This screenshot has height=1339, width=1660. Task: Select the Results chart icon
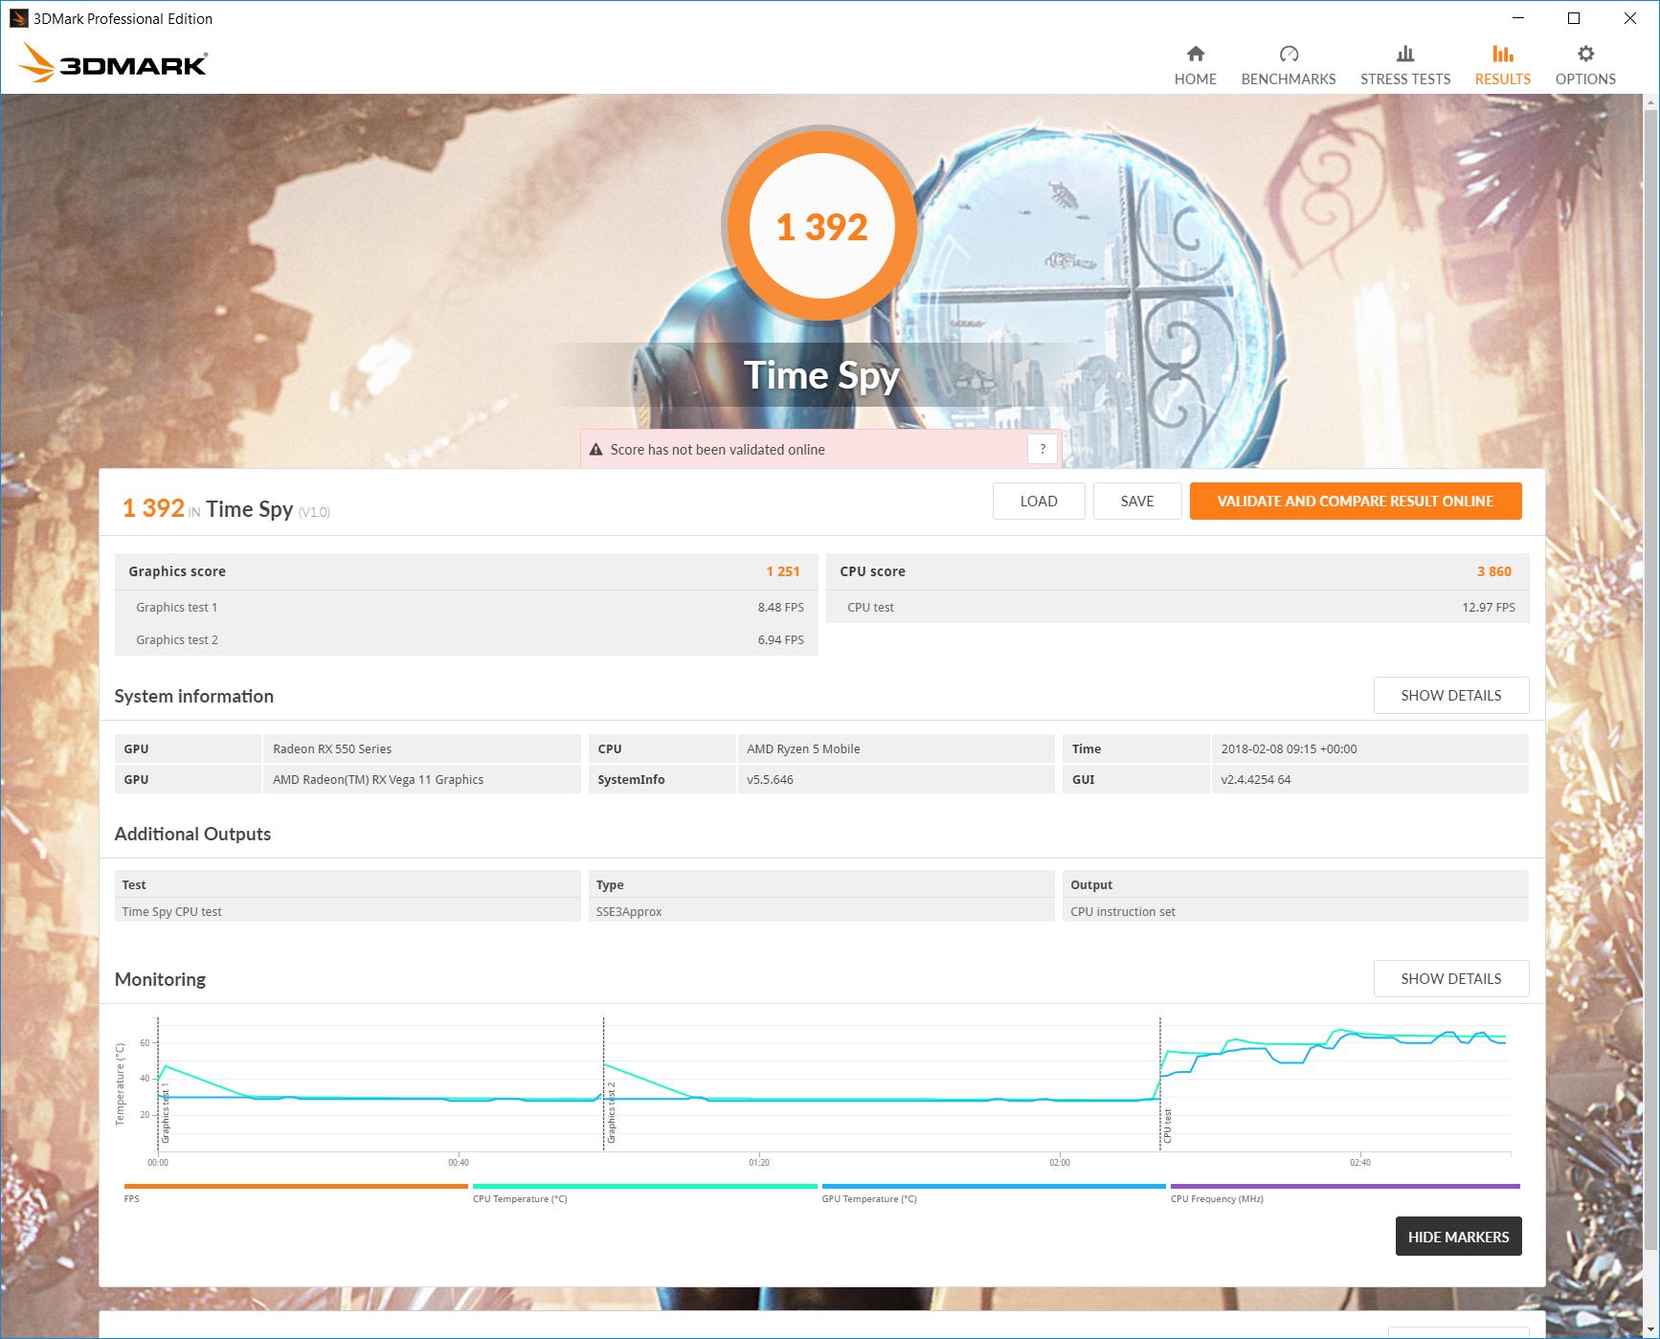pyautogui.click(x=1502, y=54)
